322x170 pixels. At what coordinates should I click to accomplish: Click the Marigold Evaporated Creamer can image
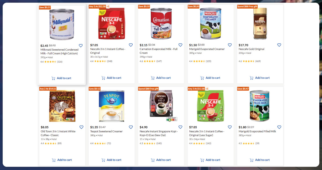tap(211, 24)
